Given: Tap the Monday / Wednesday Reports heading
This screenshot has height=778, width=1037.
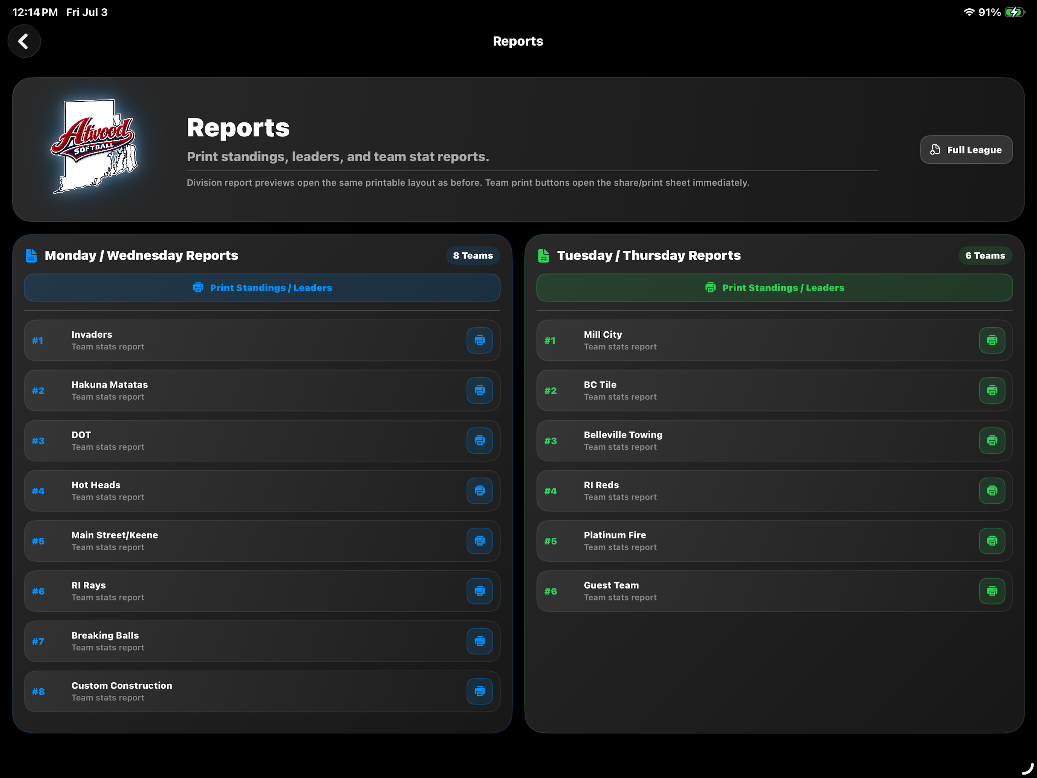Looking at the screenshot, I should [142, 256].
